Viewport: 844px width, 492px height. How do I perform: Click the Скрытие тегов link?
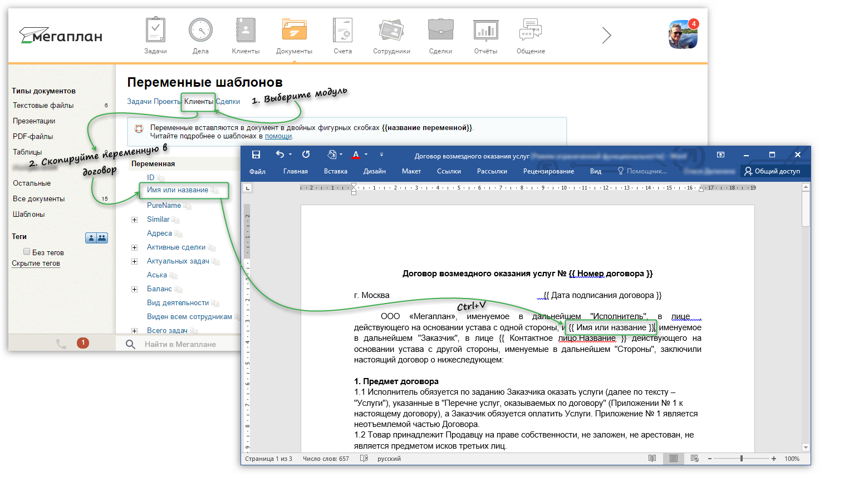[x=36, y=263]
